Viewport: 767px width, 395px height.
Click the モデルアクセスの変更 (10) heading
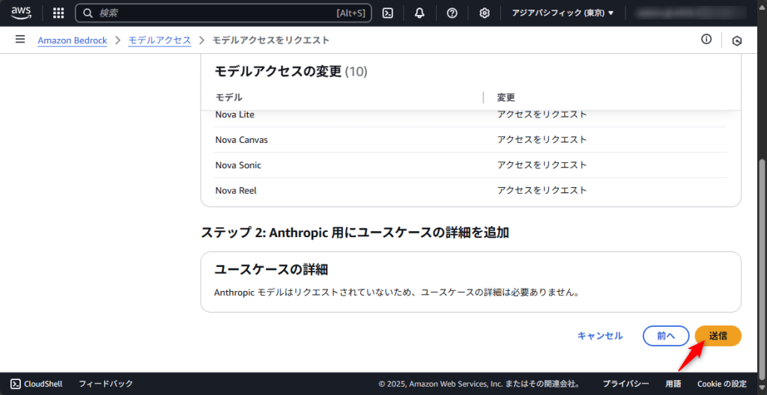click(291, 72)
